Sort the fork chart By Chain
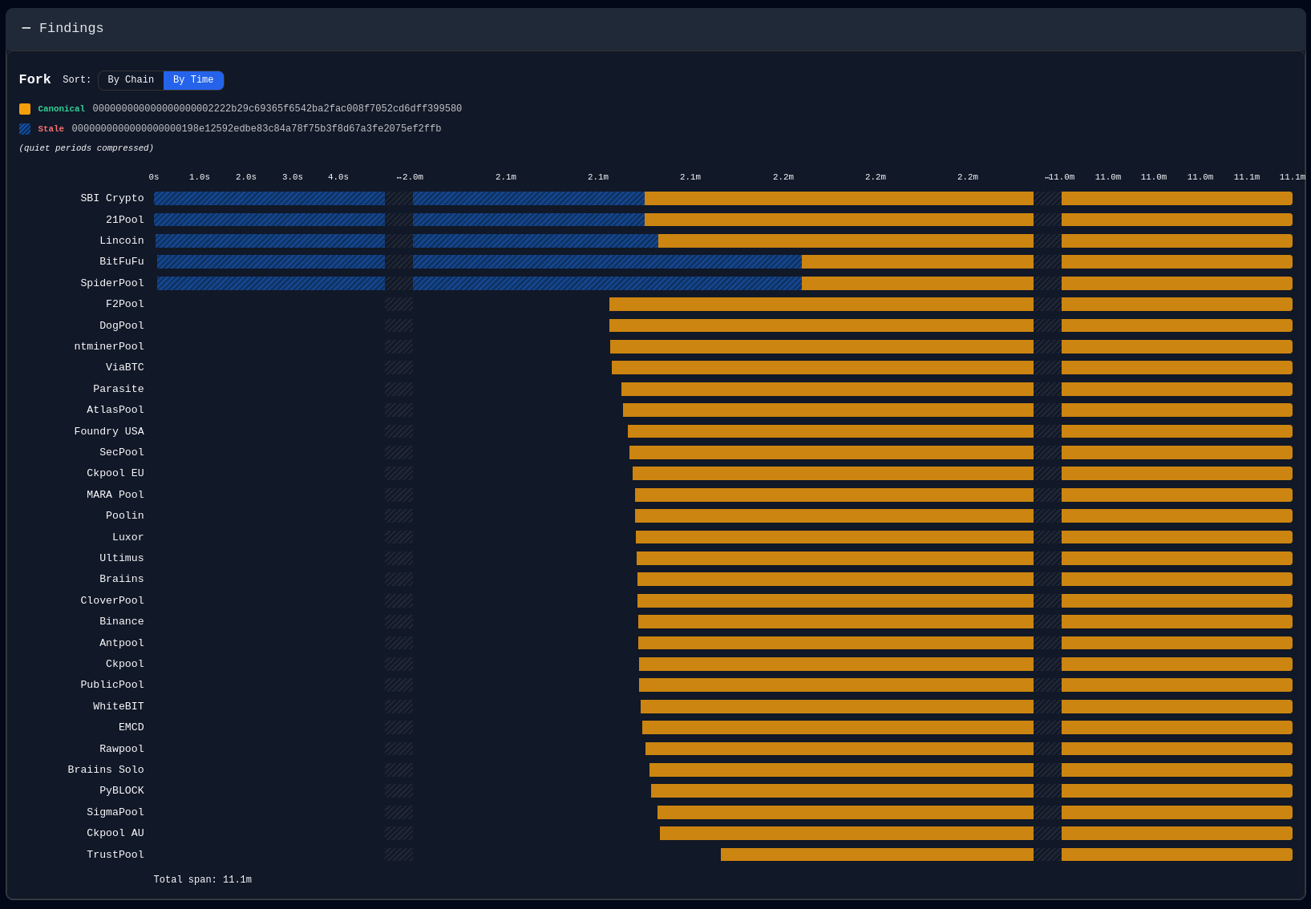Image resolution: width=1311 pixels, height=909 pixels. 131,80
